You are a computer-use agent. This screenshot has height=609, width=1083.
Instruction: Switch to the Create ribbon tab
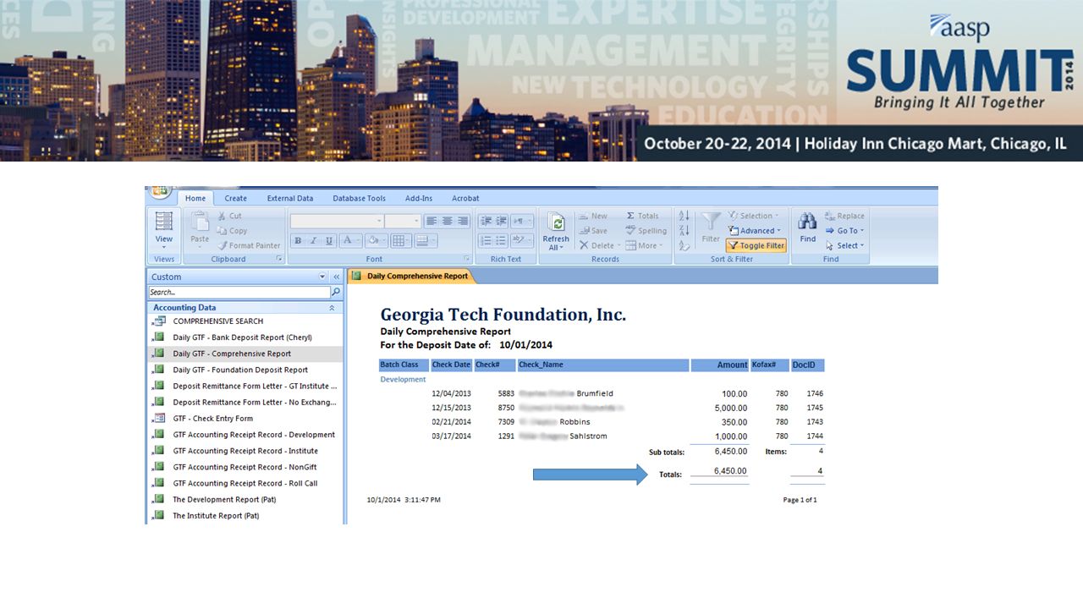236,198
